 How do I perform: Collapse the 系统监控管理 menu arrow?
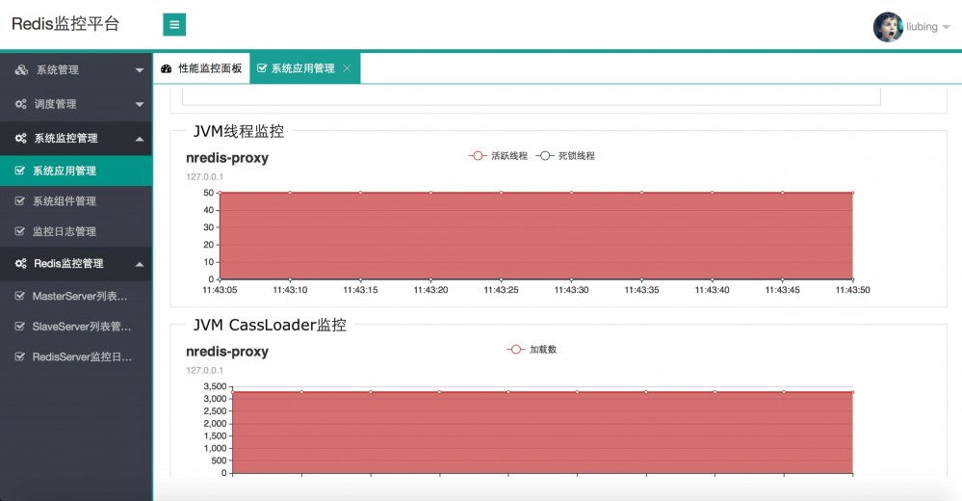(140, 140)
